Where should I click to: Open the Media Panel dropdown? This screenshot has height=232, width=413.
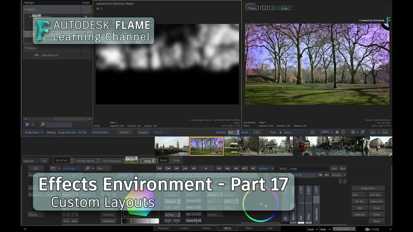tap(34, 132)
